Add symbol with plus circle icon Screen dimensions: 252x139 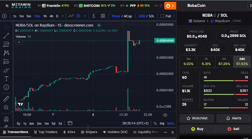[x=4, y=16]
